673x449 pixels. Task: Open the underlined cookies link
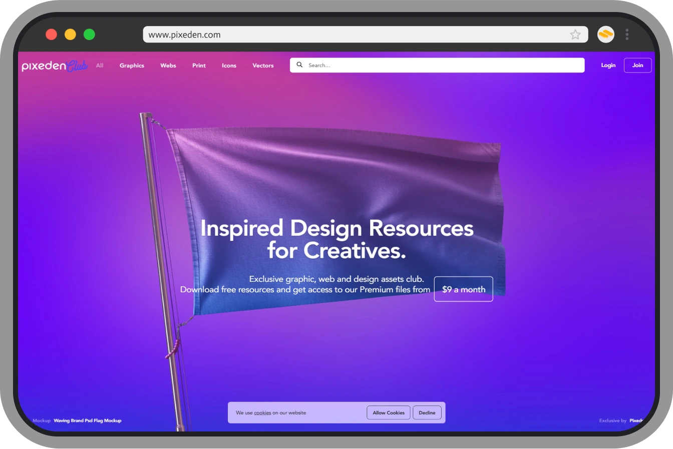click(x=262, y=412)
